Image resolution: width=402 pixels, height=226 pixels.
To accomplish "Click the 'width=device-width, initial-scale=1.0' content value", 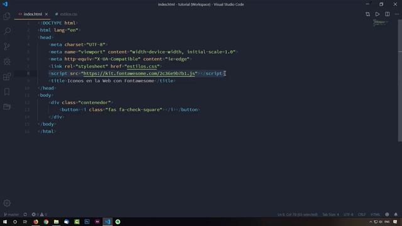I will tap(183, 51).
